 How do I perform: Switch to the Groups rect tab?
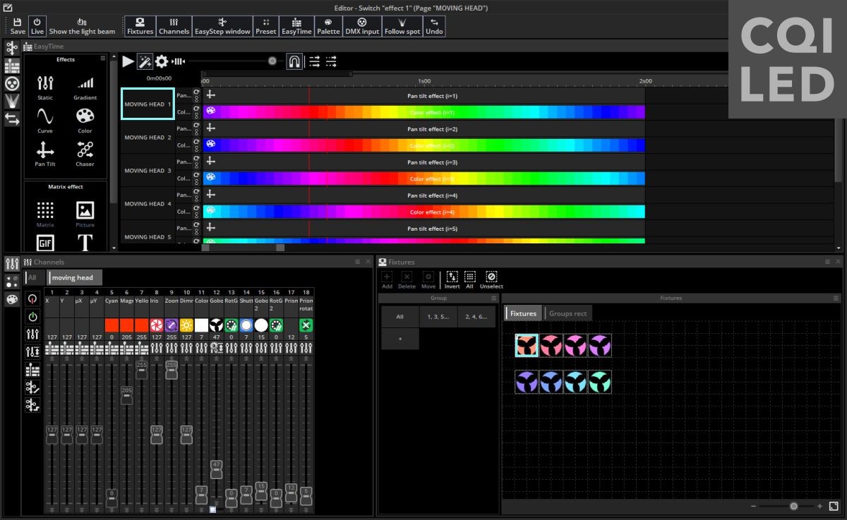(568, 313)
